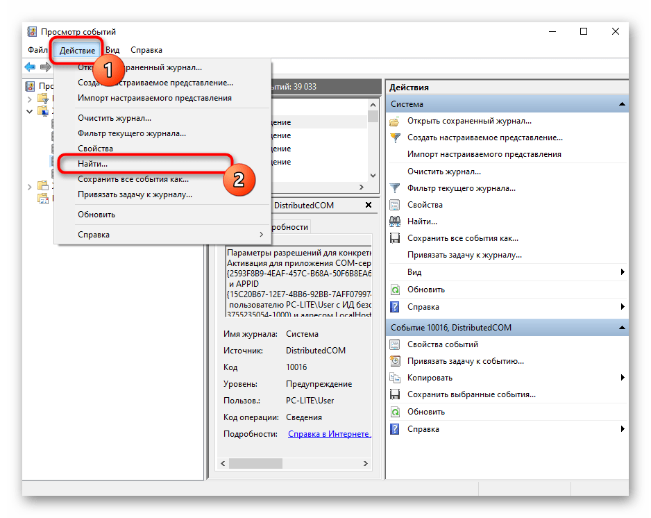651x518 pixels.
Task: Open the Справка в Интернете link
Action: coord(329,434)
